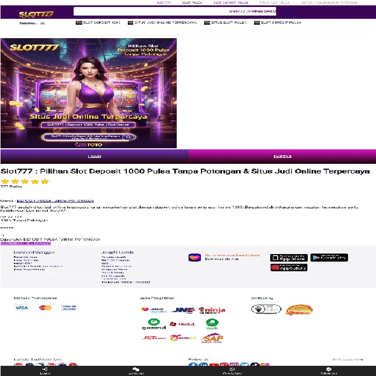Open DEPOSIT PULSA TANPA POTONGAN brand link
Viewport: 376px width, 376px height.
tap(55, 201)
